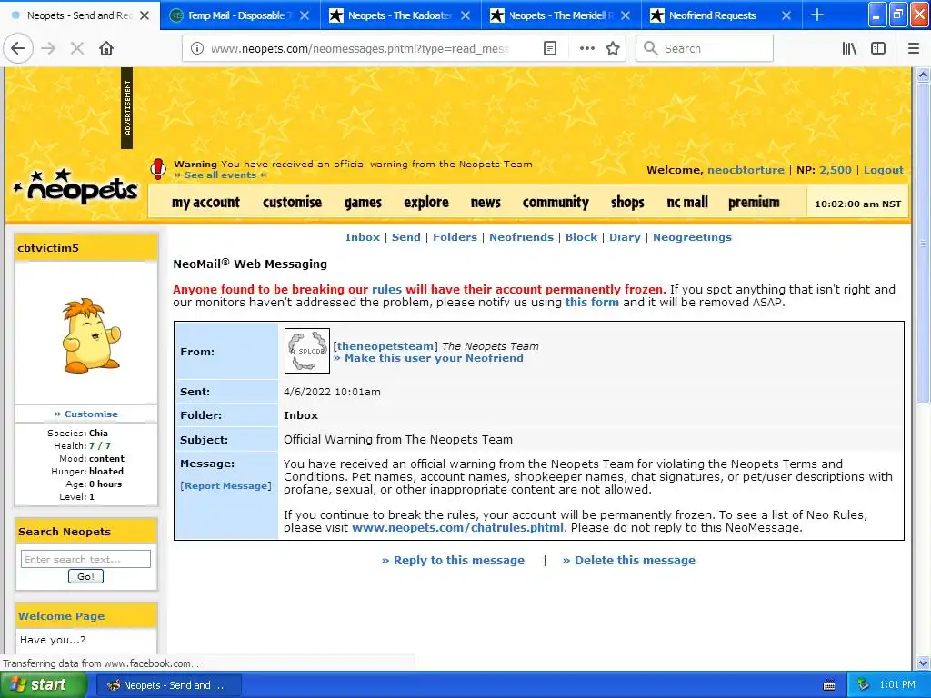Close the Neofriend Requests tab
Screen dimensions: 931x698
point(786,15)
